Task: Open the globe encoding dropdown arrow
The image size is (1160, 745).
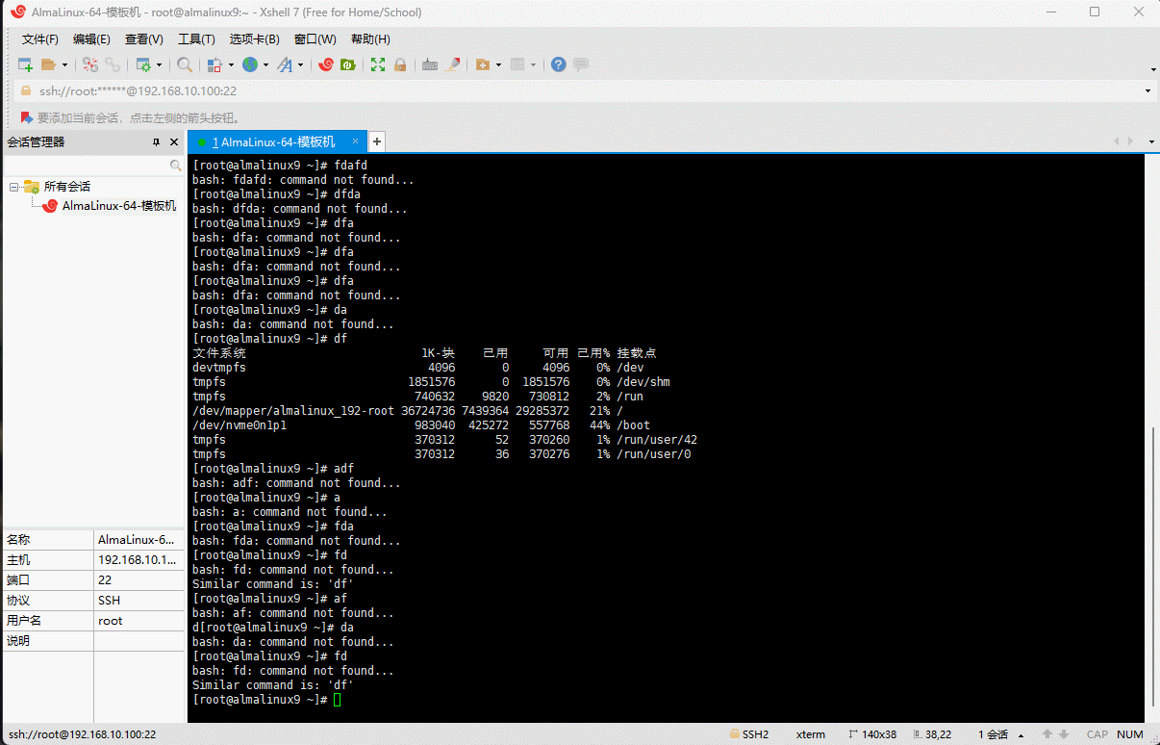Action: pos(265,65)
